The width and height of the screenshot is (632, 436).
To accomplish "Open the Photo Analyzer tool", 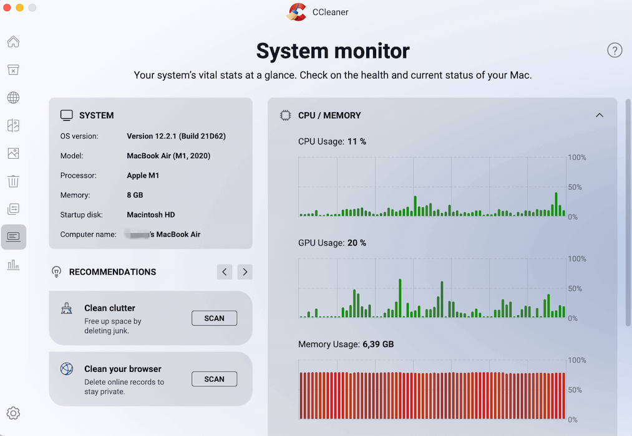I will pos(13,153).
